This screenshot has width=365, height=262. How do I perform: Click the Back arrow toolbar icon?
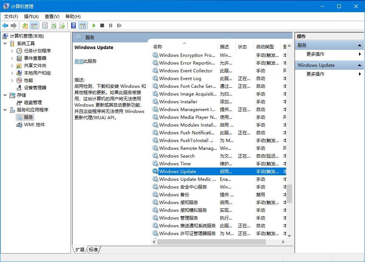pos(5,25)
